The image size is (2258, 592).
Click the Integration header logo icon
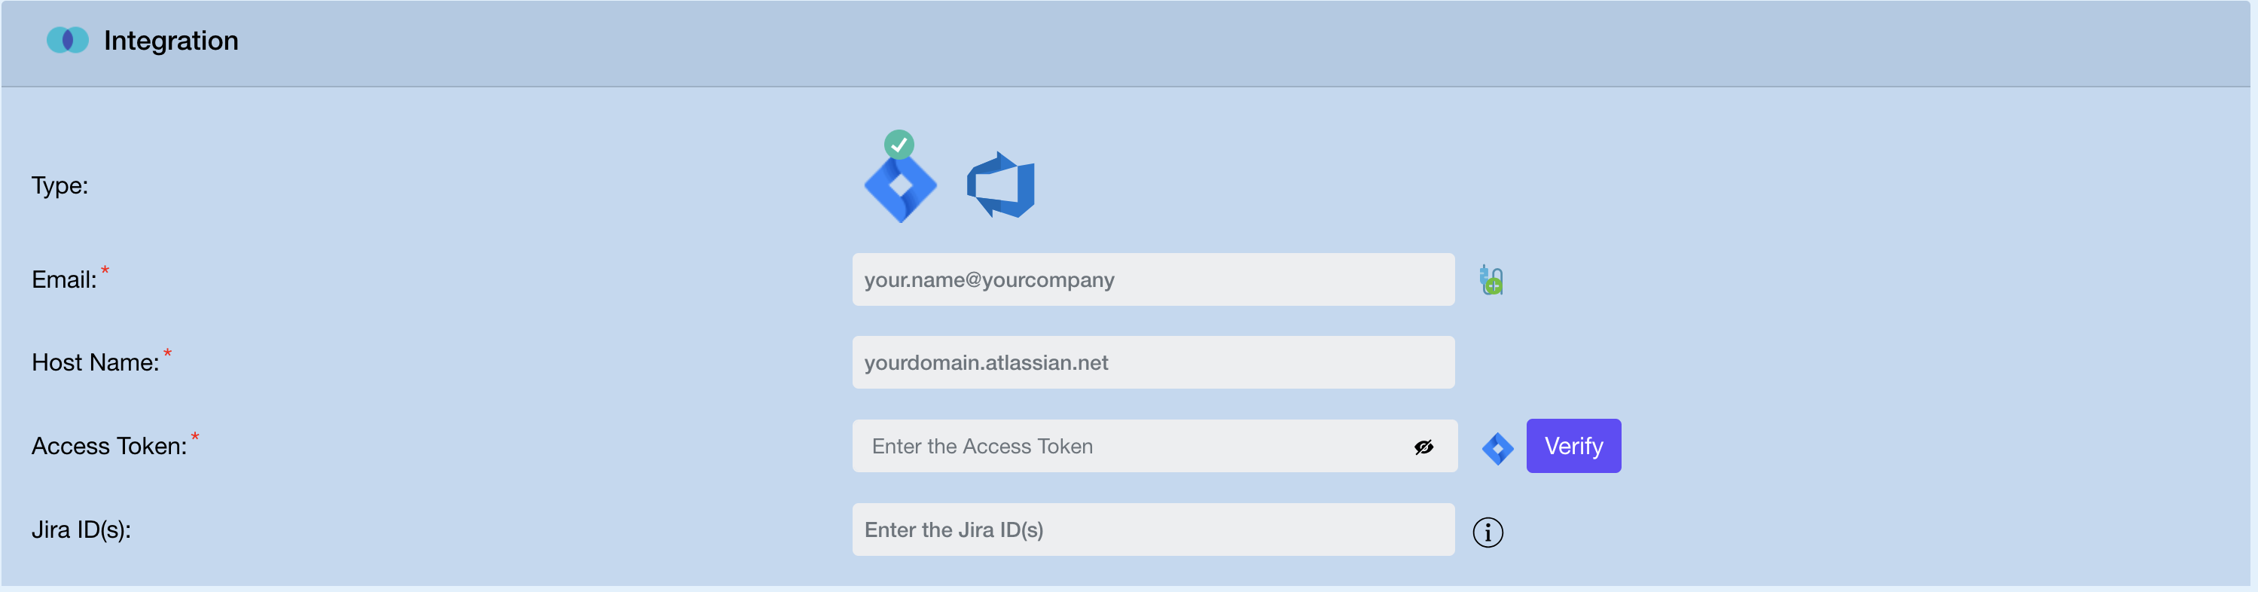pyautogui.click(x=68, y=39)
